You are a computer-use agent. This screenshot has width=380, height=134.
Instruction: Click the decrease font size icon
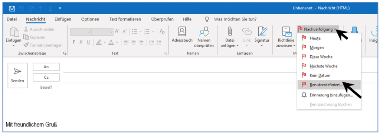125,32
